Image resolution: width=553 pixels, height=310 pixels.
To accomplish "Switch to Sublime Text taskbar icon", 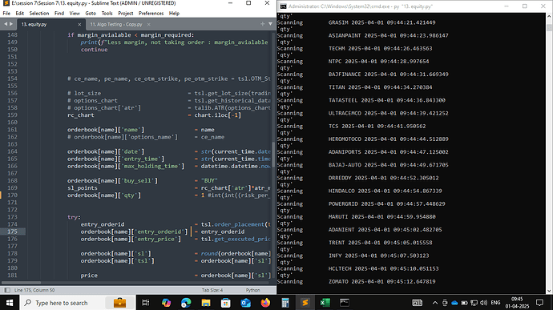I will [305, 303].
